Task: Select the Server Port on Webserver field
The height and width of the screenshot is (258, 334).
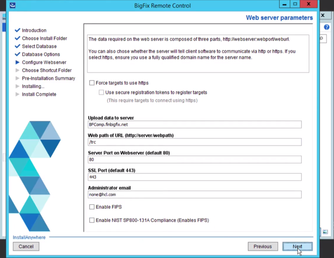Action: point(195,159)
